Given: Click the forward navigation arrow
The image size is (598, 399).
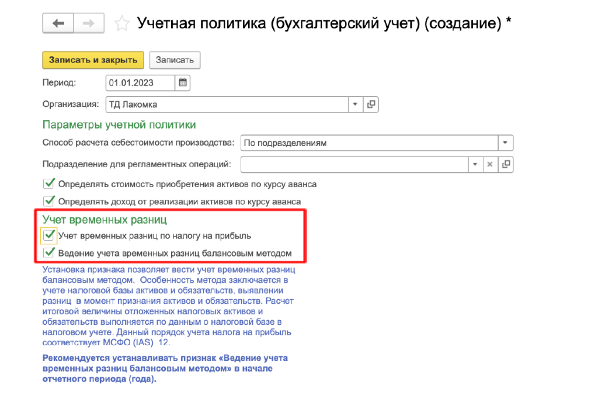Looking at the screenshot, I should pyautogui.click(x=89, y=23).
